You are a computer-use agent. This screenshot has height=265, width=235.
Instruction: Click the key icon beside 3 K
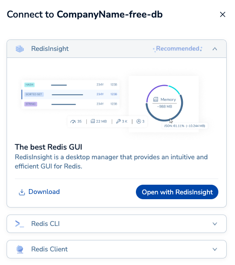tap(118, 121)
